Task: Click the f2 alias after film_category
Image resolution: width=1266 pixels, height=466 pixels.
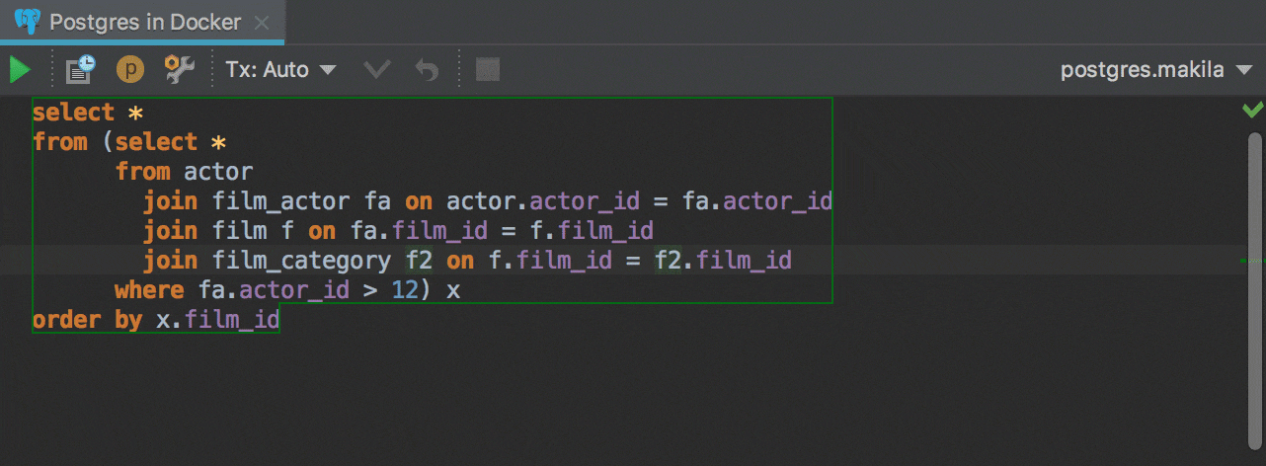Action: coord(419,261)
